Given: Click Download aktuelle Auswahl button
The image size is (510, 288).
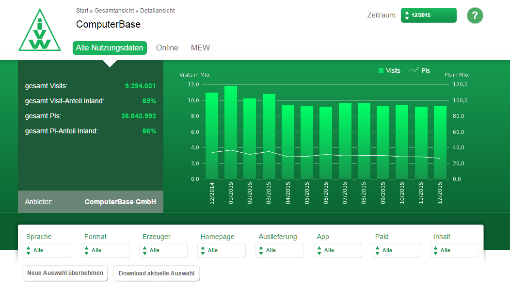Looking at the screenshot, I should coord(157,273).
